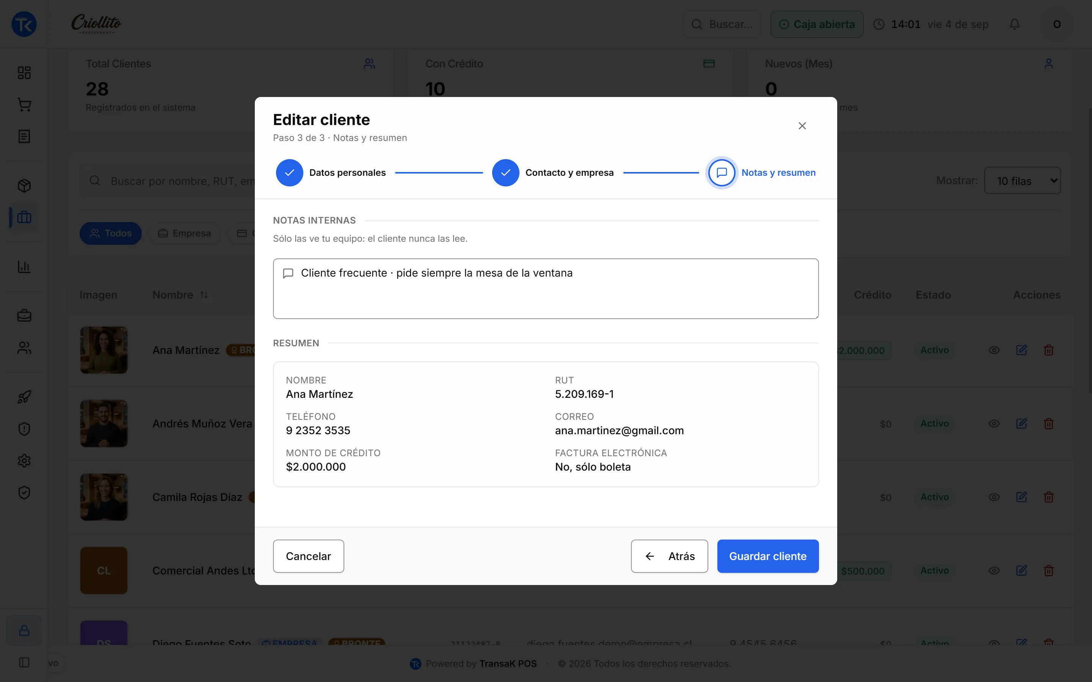Click the Atrás button
The width and height of the screenshot is (1092, 682).
click(x=669, y=556)
